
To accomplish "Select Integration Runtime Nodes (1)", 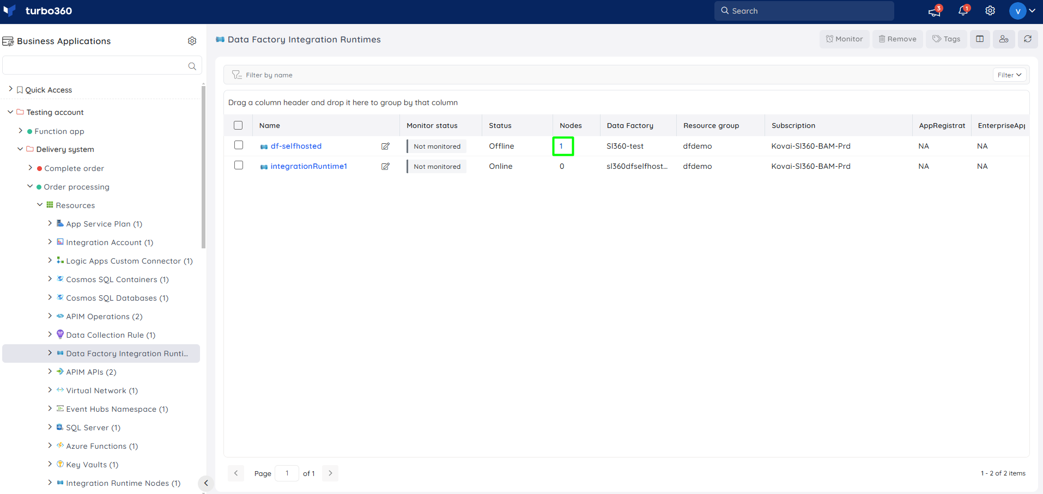I will [123, 483].
